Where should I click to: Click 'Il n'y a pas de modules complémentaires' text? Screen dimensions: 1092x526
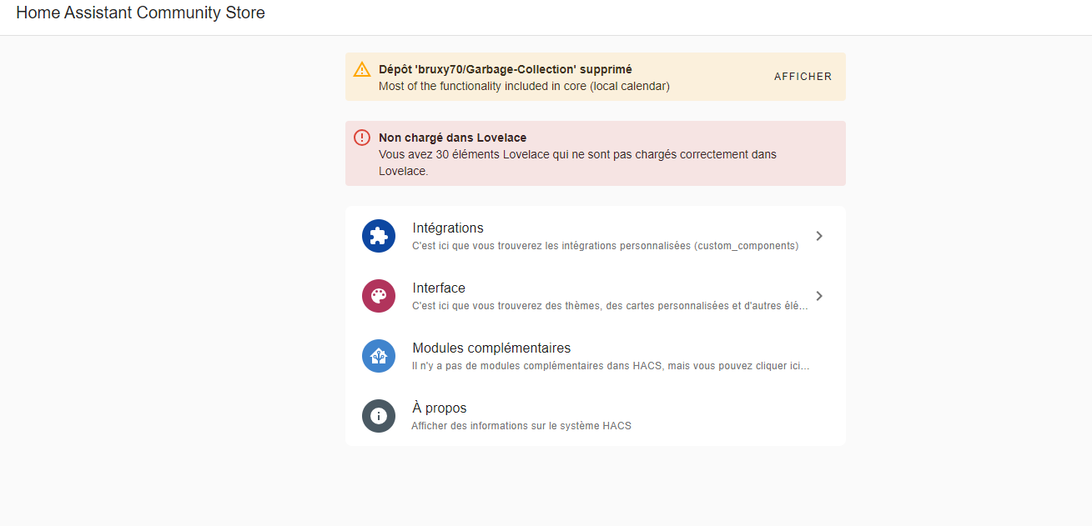click(x=611, y=366)
